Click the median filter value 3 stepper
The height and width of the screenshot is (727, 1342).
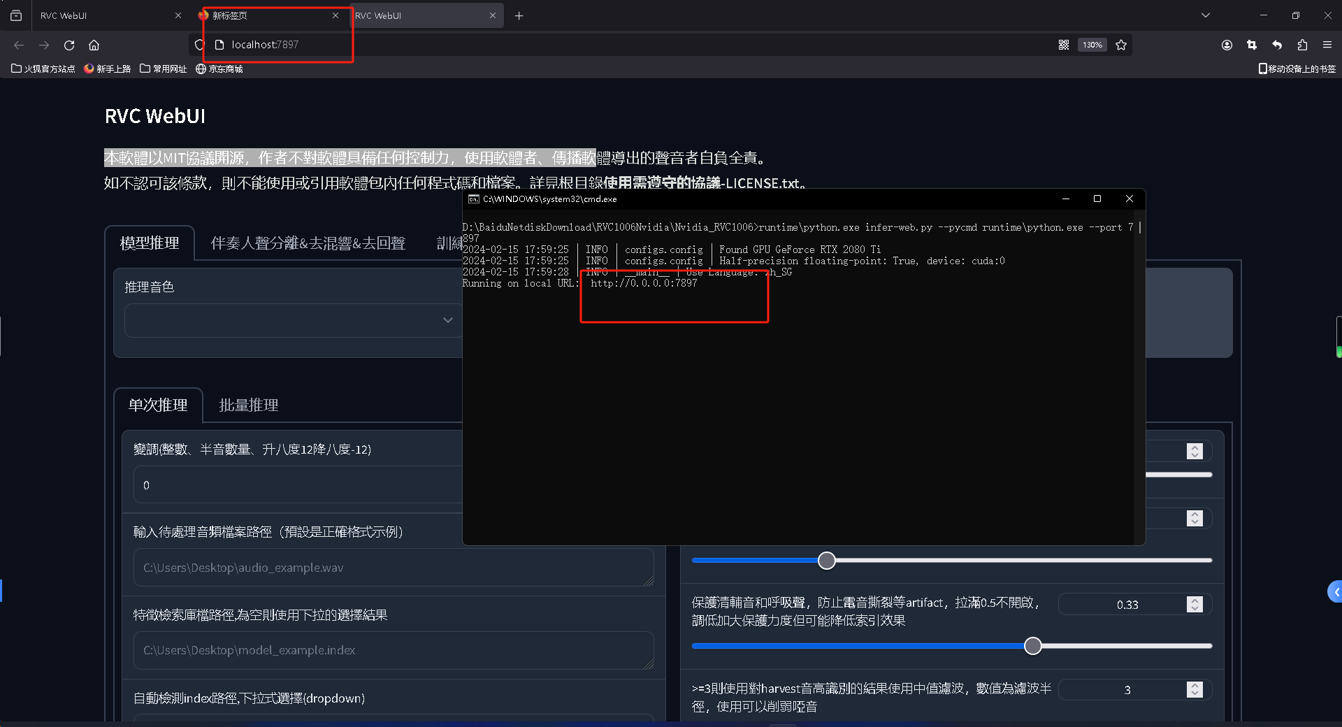[1195, 690]
